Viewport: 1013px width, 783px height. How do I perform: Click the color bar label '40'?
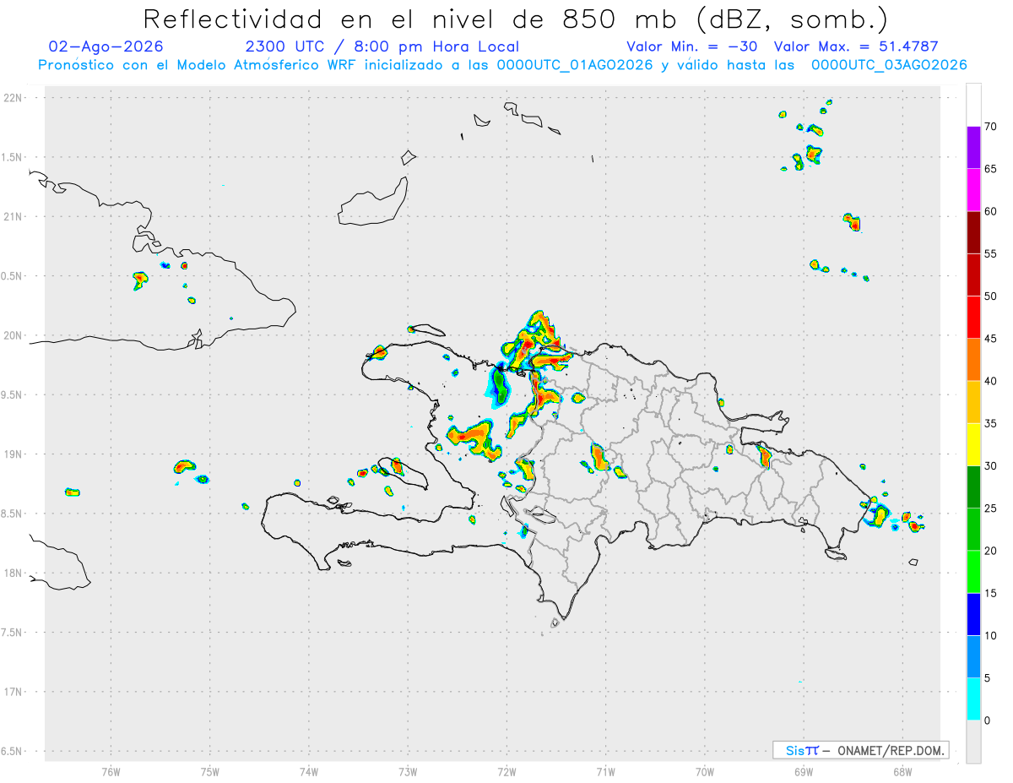pos(990,381)
